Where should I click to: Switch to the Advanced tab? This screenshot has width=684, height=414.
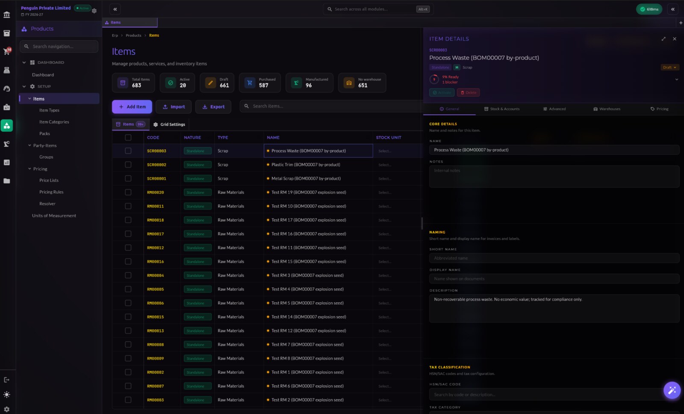coord(554,109)
